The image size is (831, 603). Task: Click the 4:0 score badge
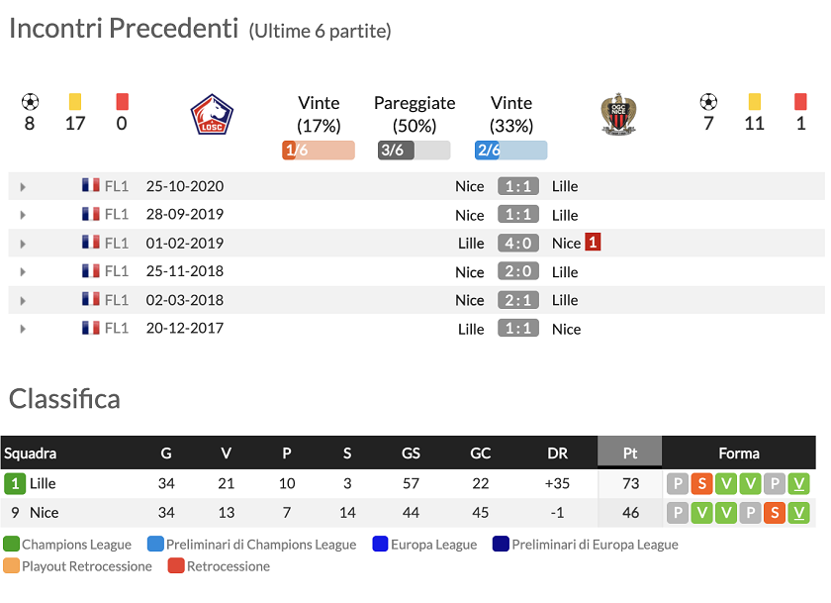point(518,243)
